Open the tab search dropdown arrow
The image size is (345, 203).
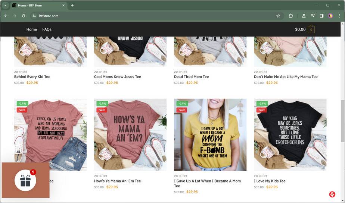pyautogui.click(x=5, y=5)
